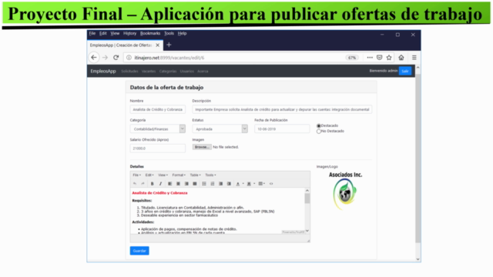
Task: Open a new tab with plus icon
Action: point(169,45)
